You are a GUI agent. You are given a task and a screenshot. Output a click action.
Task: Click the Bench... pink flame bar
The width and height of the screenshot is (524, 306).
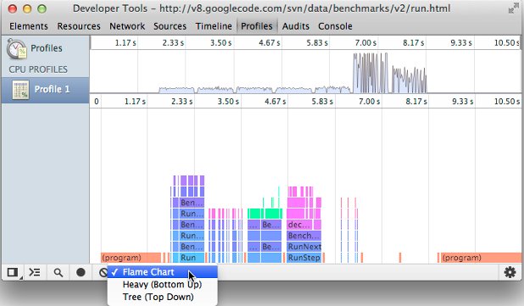pyautogui.click(x=304, y=236)
